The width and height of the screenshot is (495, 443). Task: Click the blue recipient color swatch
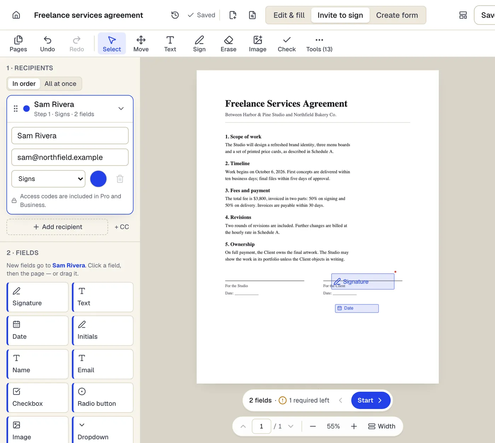[x=98, y=179]
